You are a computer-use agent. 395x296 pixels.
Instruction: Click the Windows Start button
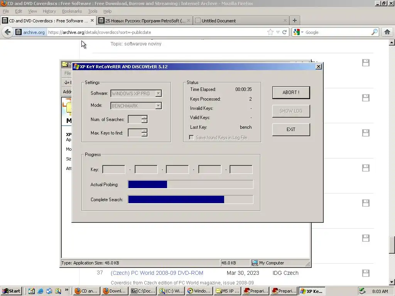click(11, 291)
